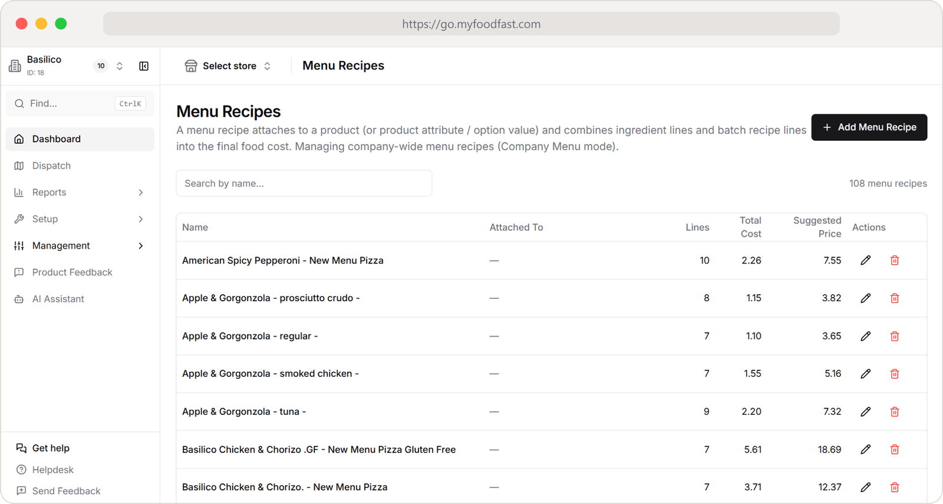This screenshot has height=504, width=943.
Task: Click the Menu Recipes breadcrumb title in header
Action: point(344,66)
